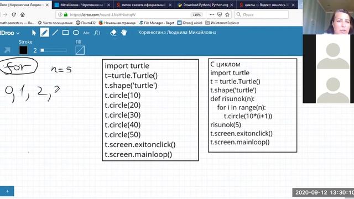Click the line for i in range(n):
This screenshot has width=354, height=199.
point(241,108)
